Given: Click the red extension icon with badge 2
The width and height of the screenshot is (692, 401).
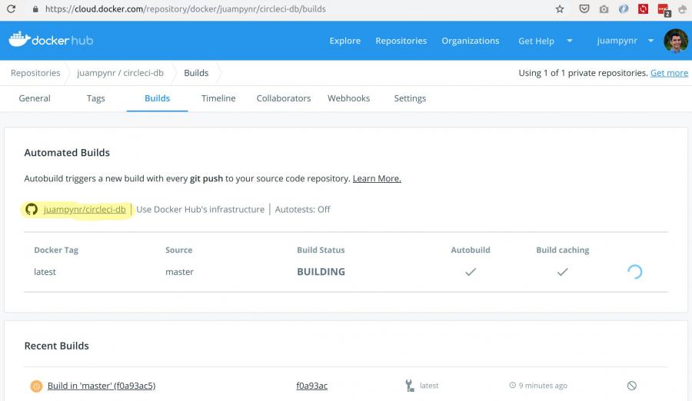Looking at the screenshot, I should pyautogui.click(x=664, y=10).
